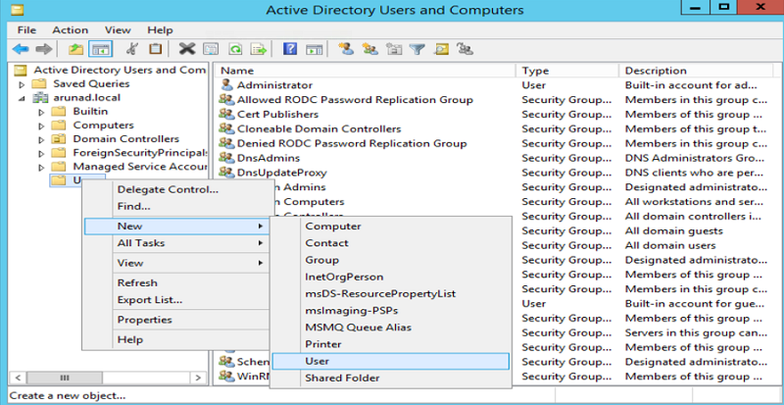Select InetOrgPerson in the New submenu

coord(390,277)
